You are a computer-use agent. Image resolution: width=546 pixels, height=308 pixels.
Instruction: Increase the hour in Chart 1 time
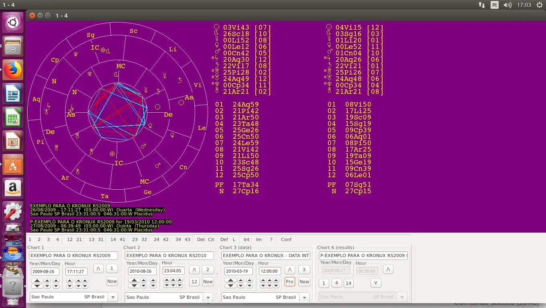coord(70,282)
